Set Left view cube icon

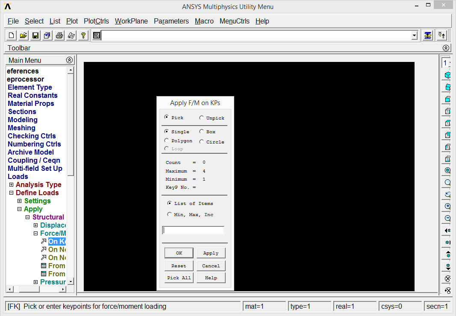click(x=447, y=146)
